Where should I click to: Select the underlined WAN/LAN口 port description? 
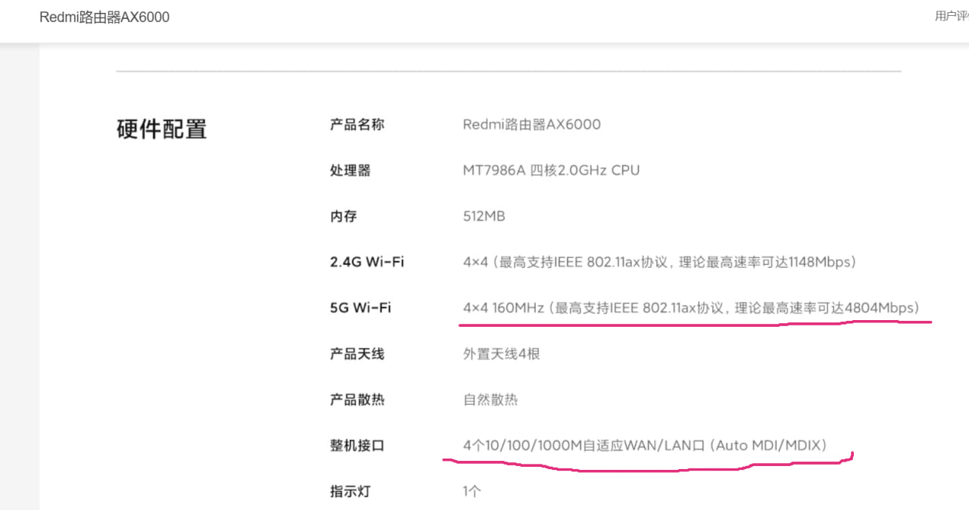644,445
